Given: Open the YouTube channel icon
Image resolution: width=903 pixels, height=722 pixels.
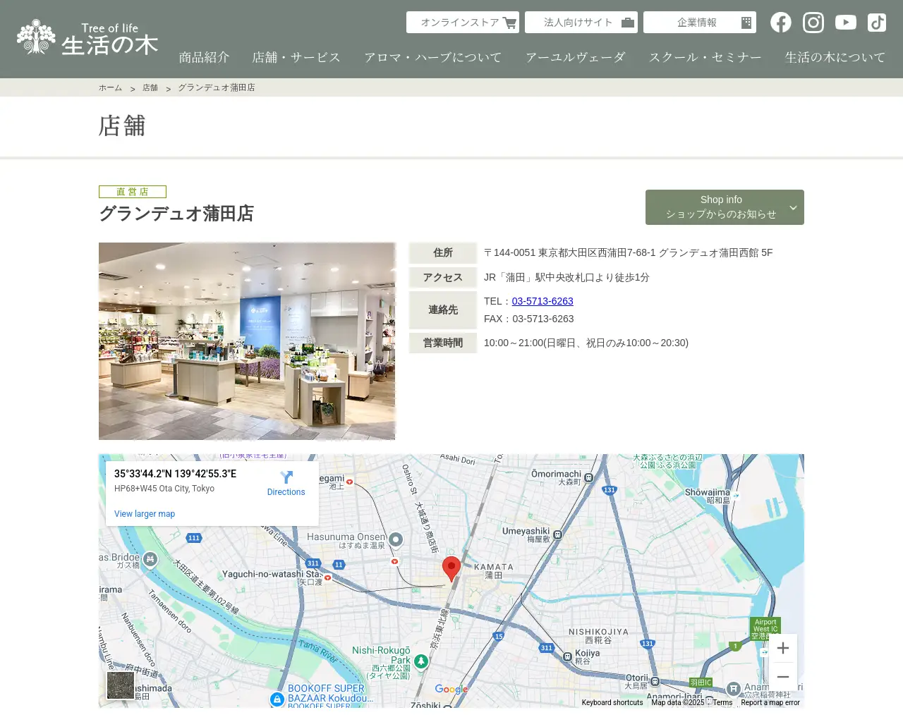Looking at the screenshot, I should 845,22.
